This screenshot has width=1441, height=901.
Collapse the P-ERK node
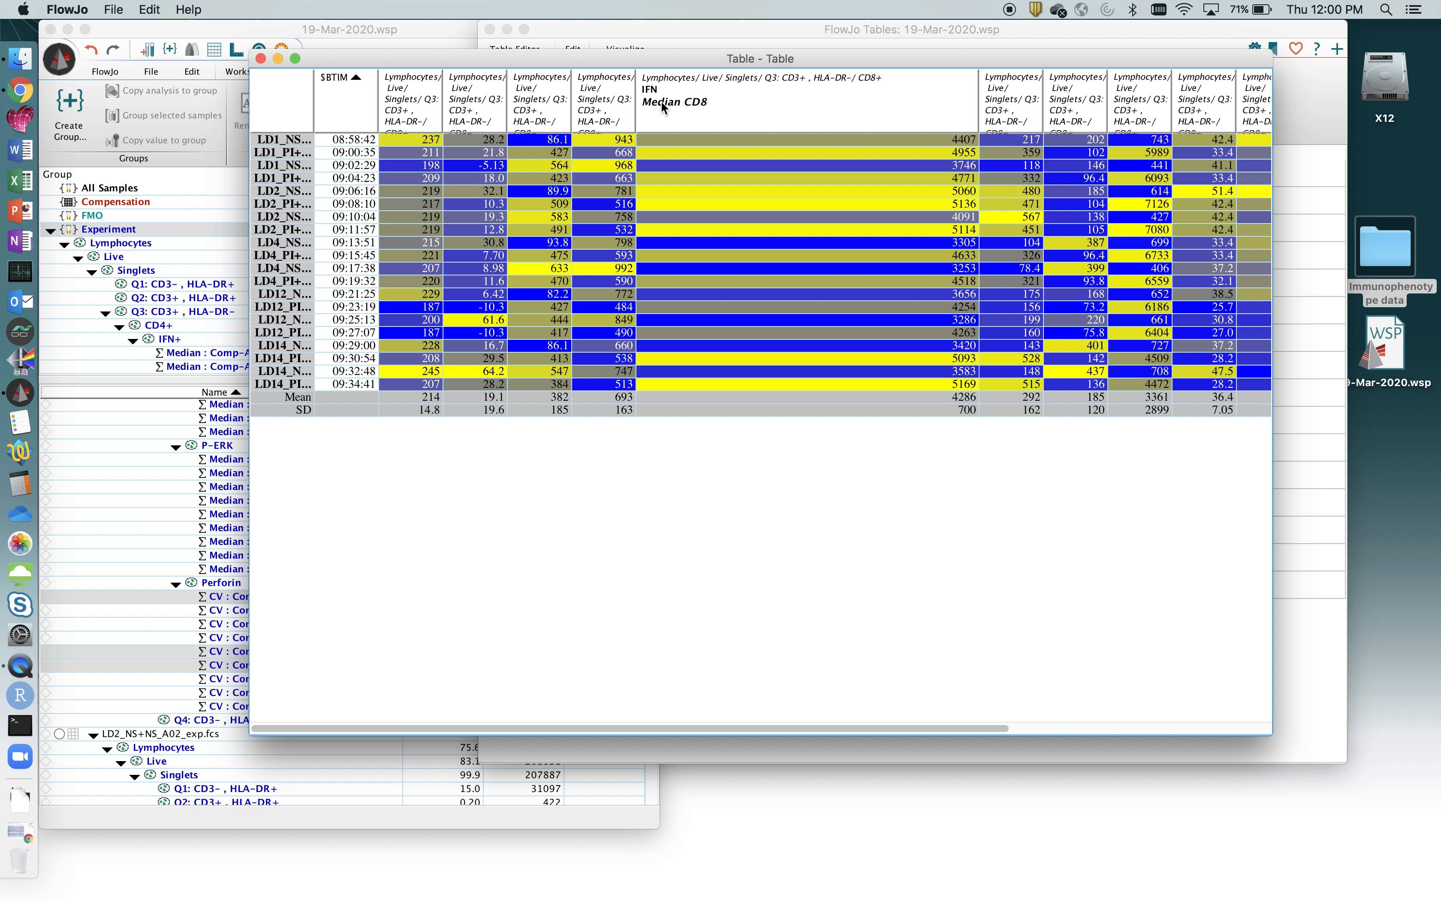[176, 447]
